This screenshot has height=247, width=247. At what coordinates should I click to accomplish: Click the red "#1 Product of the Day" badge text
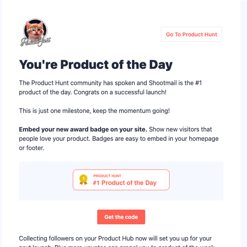(x=124, y=183)
